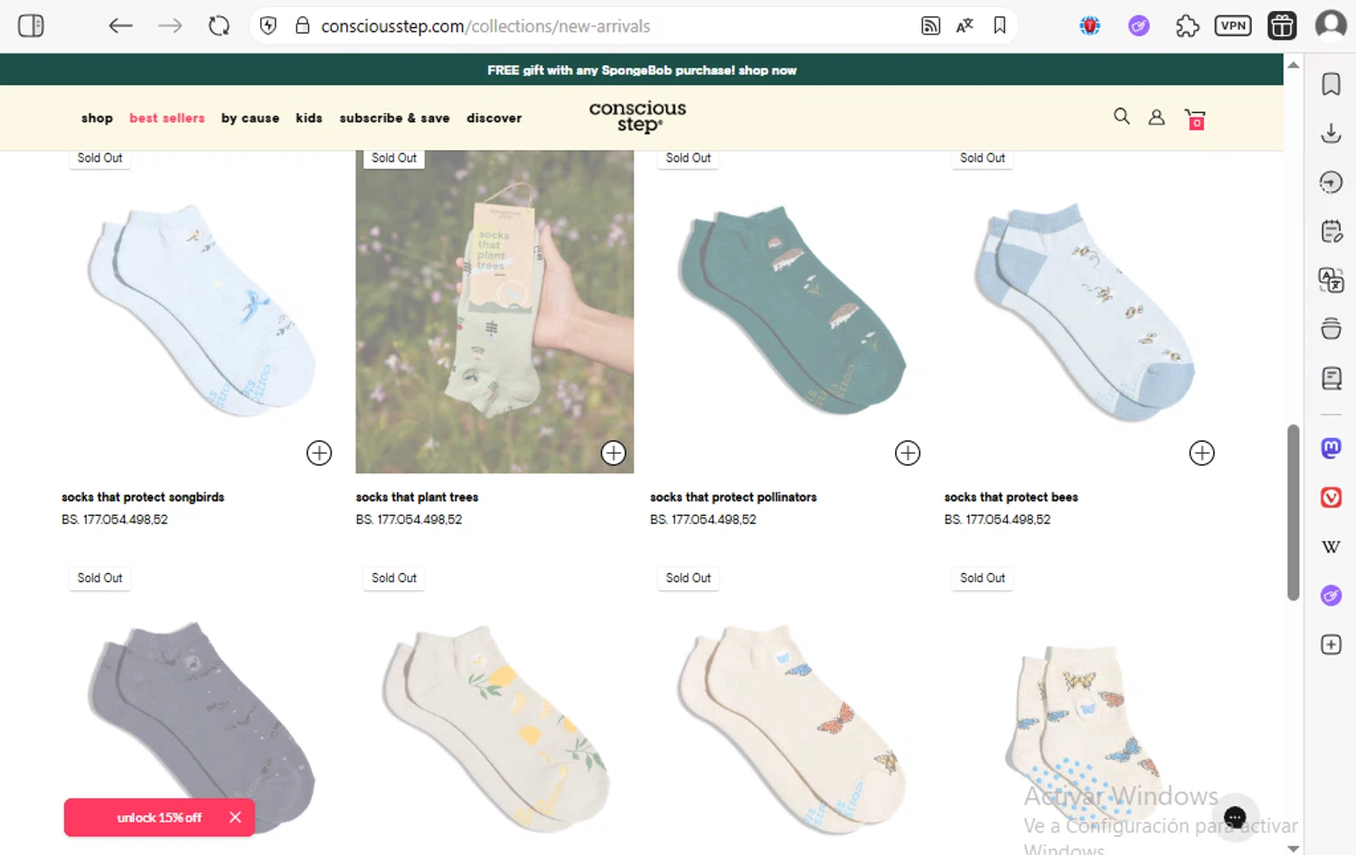This screenshot has width=1356, height=855.
Task: Open the gift box icon in toolbar
Action: tap(1282, 25)
